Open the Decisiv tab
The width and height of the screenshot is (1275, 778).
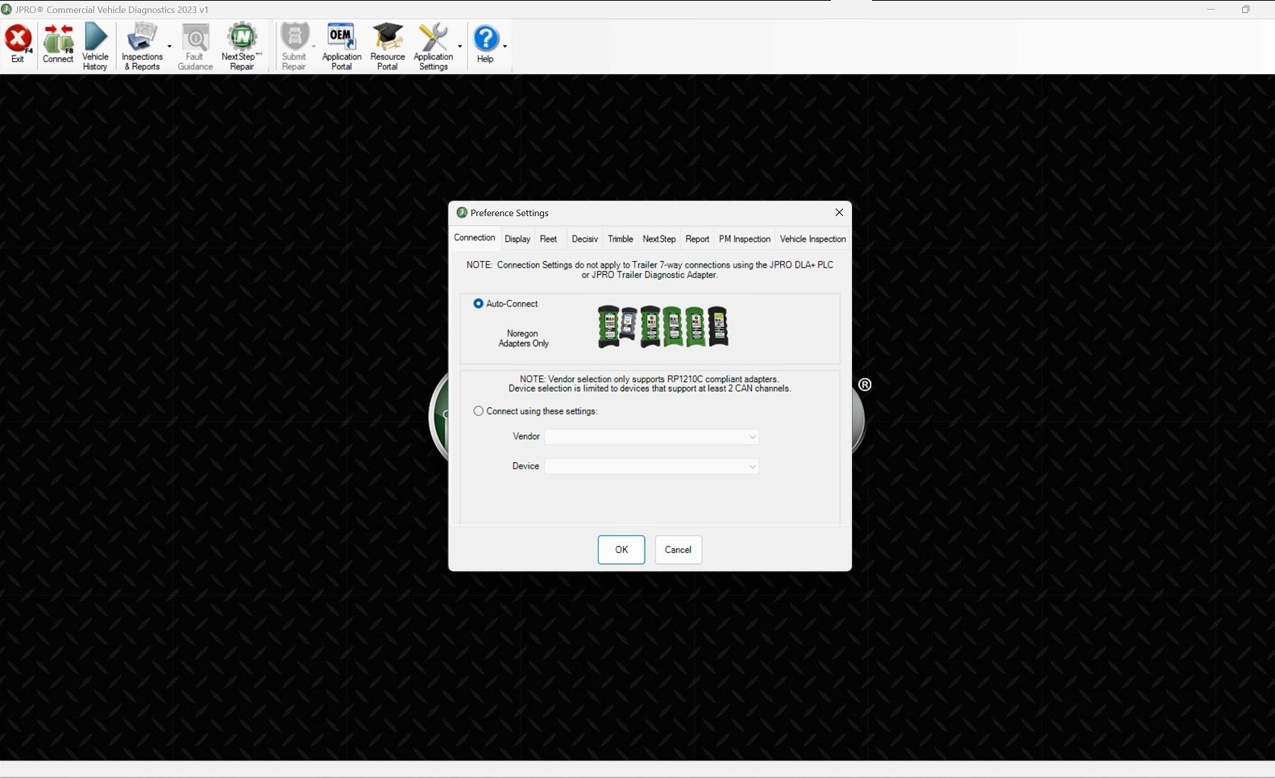(x=584, y=239)
